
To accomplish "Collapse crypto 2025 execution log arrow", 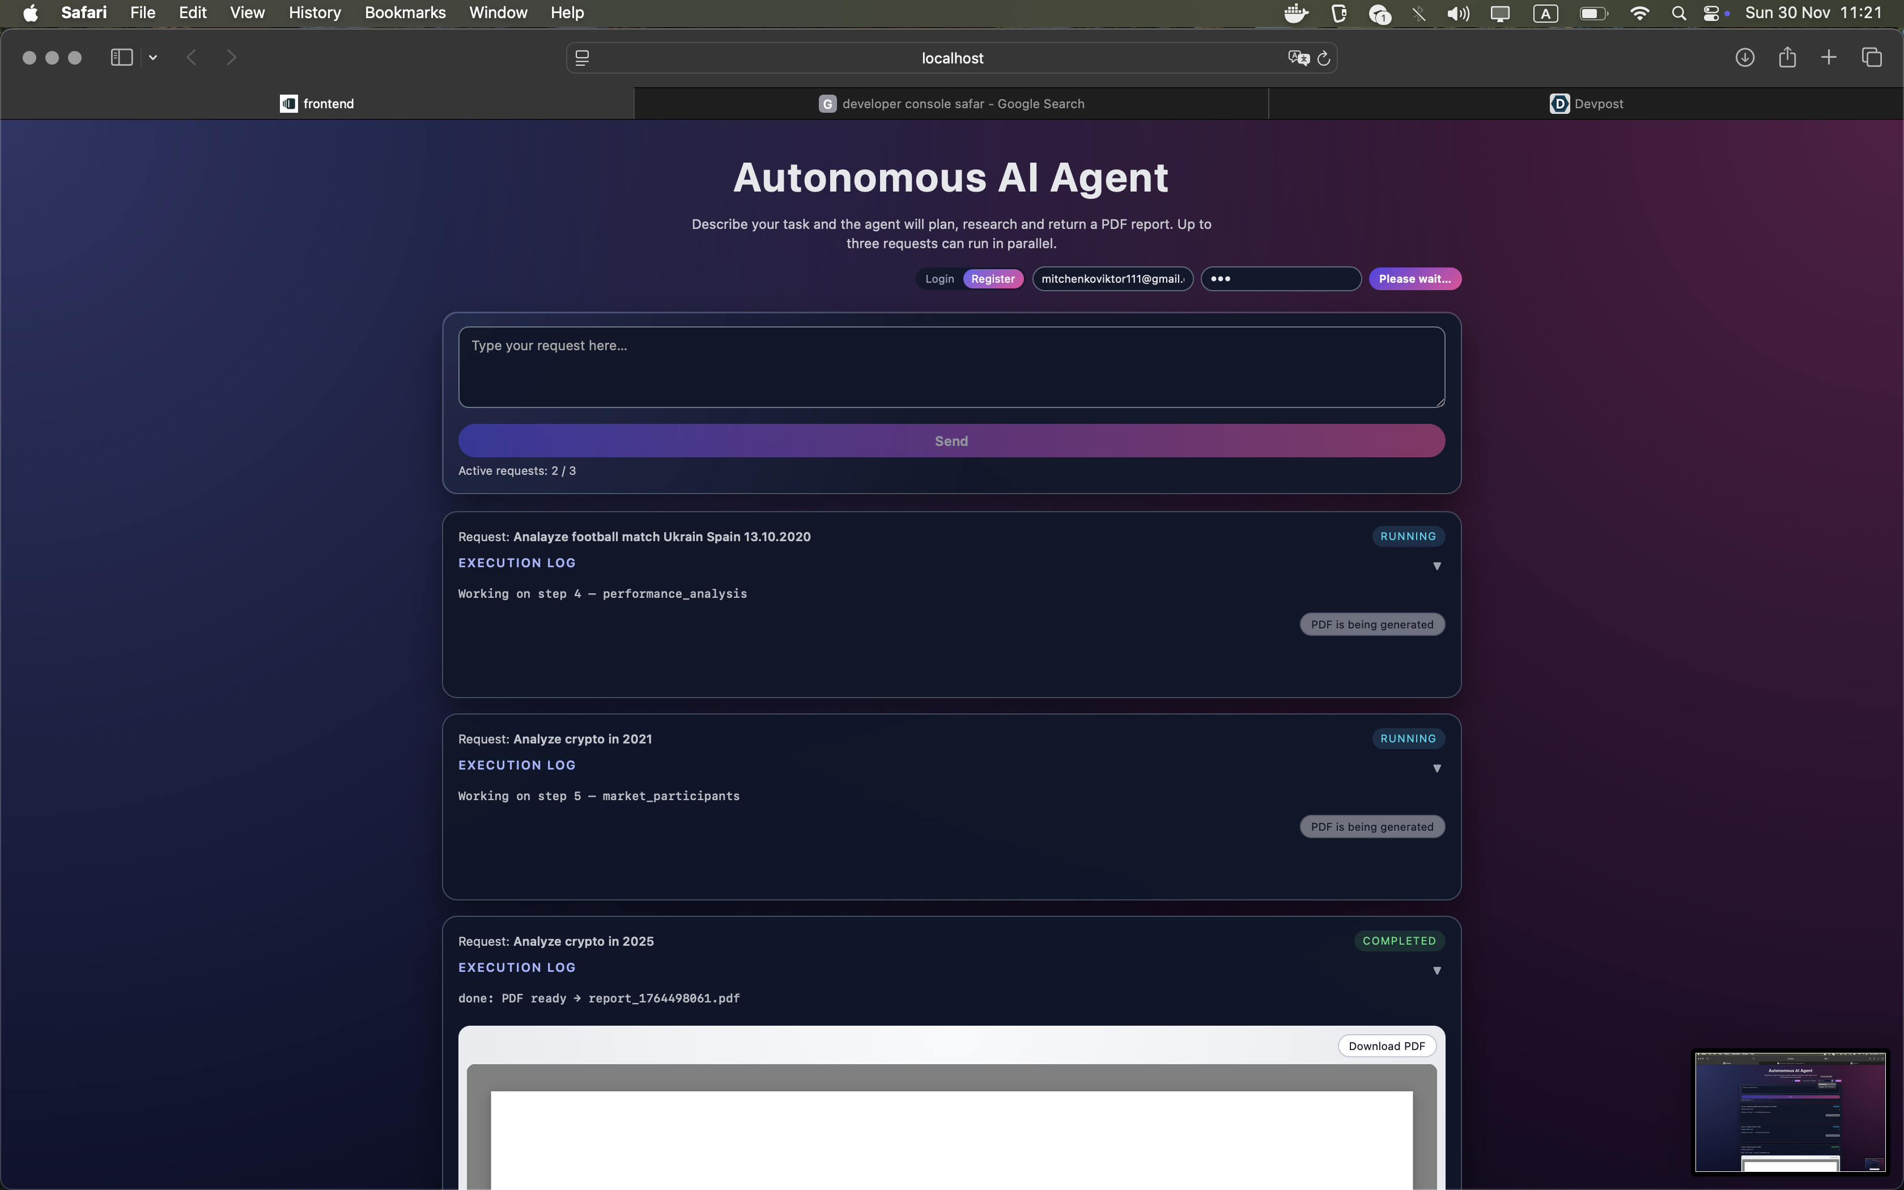I will pos(1436,970).
